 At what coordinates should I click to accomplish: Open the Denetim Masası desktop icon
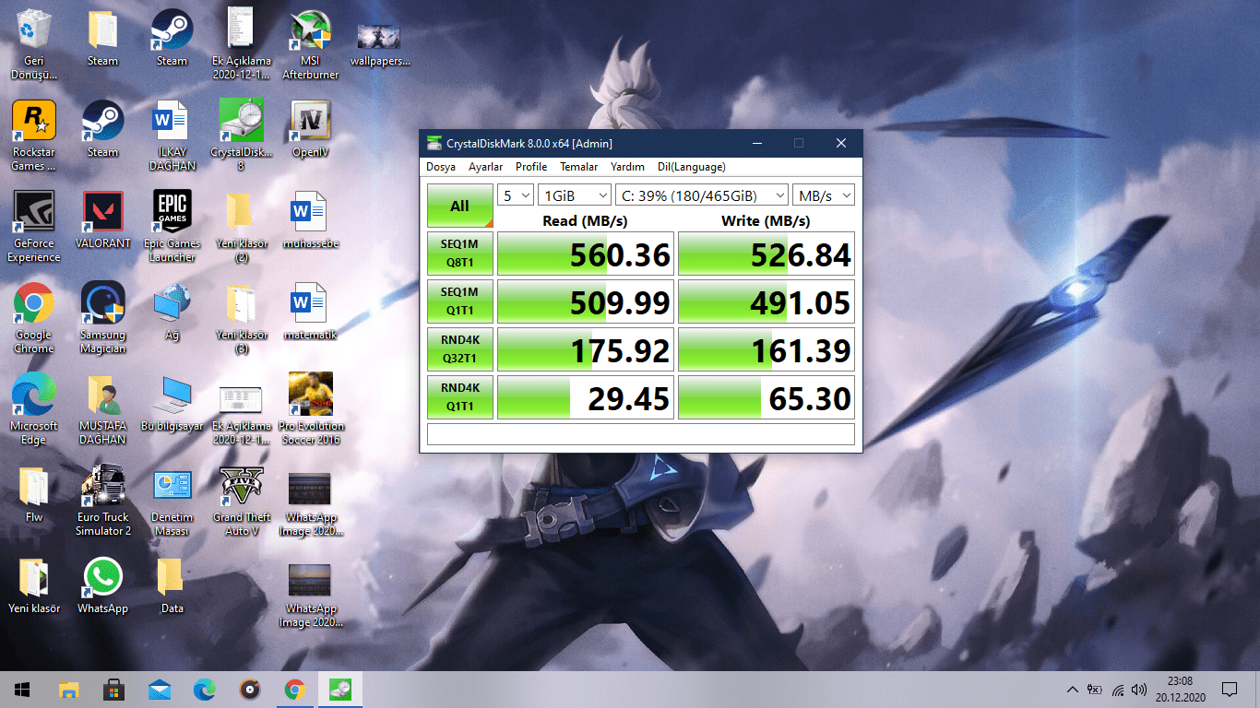[x=172, y=501]
